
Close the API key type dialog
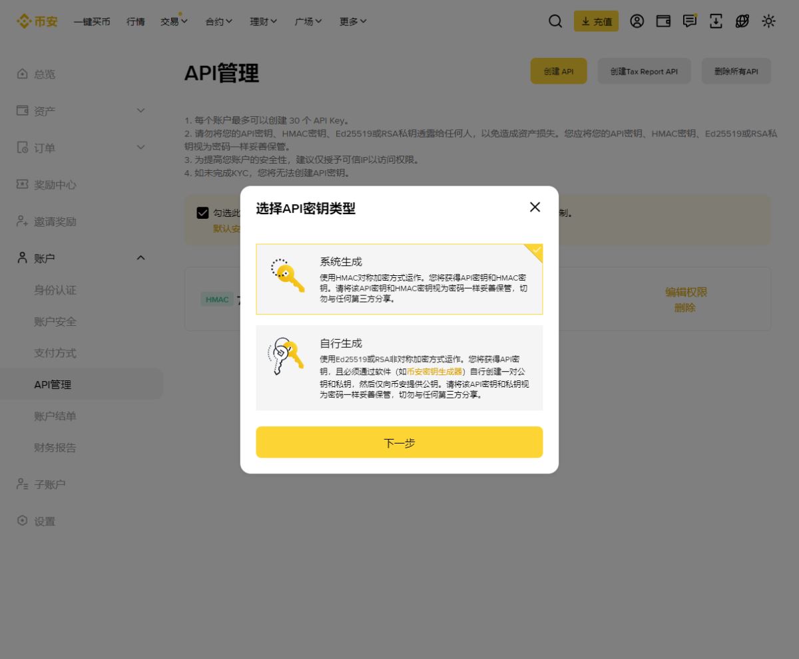(535, 207)
